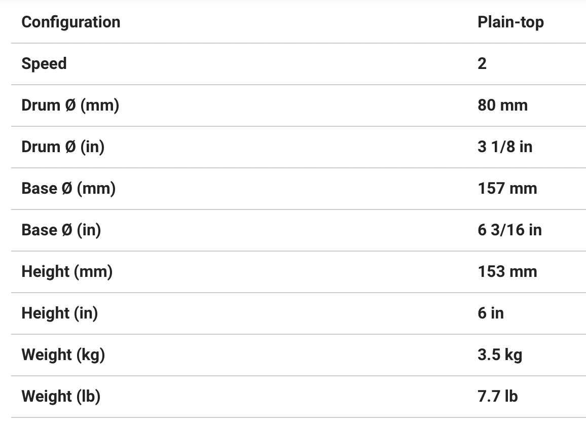
Task: Select the 7.7 lb weight value
Action: coord(497,397)
